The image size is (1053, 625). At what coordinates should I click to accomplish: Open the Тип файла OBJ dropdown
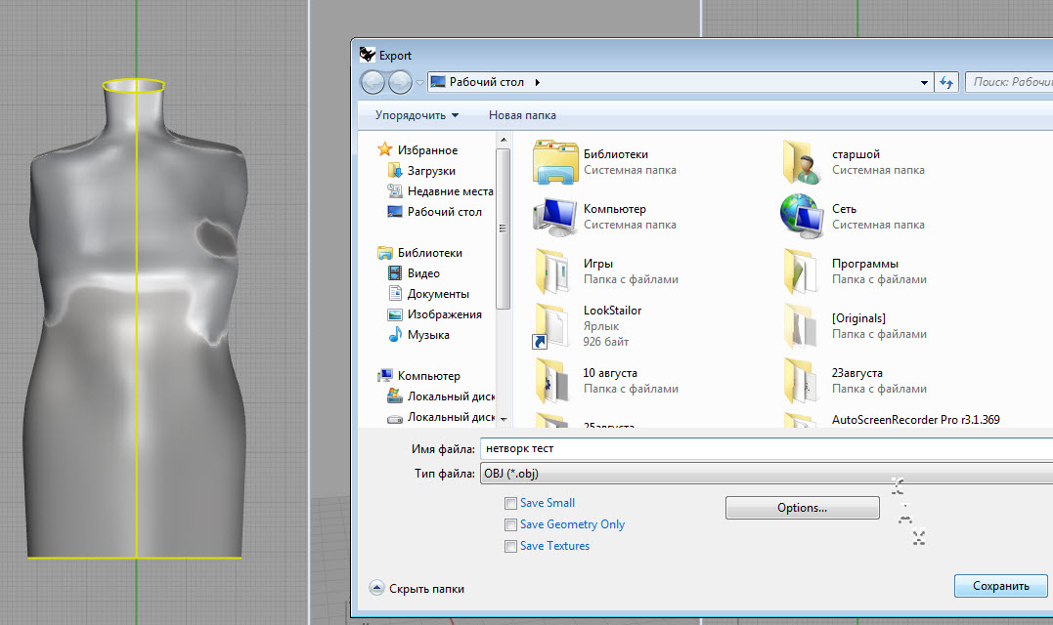(763, 474)
